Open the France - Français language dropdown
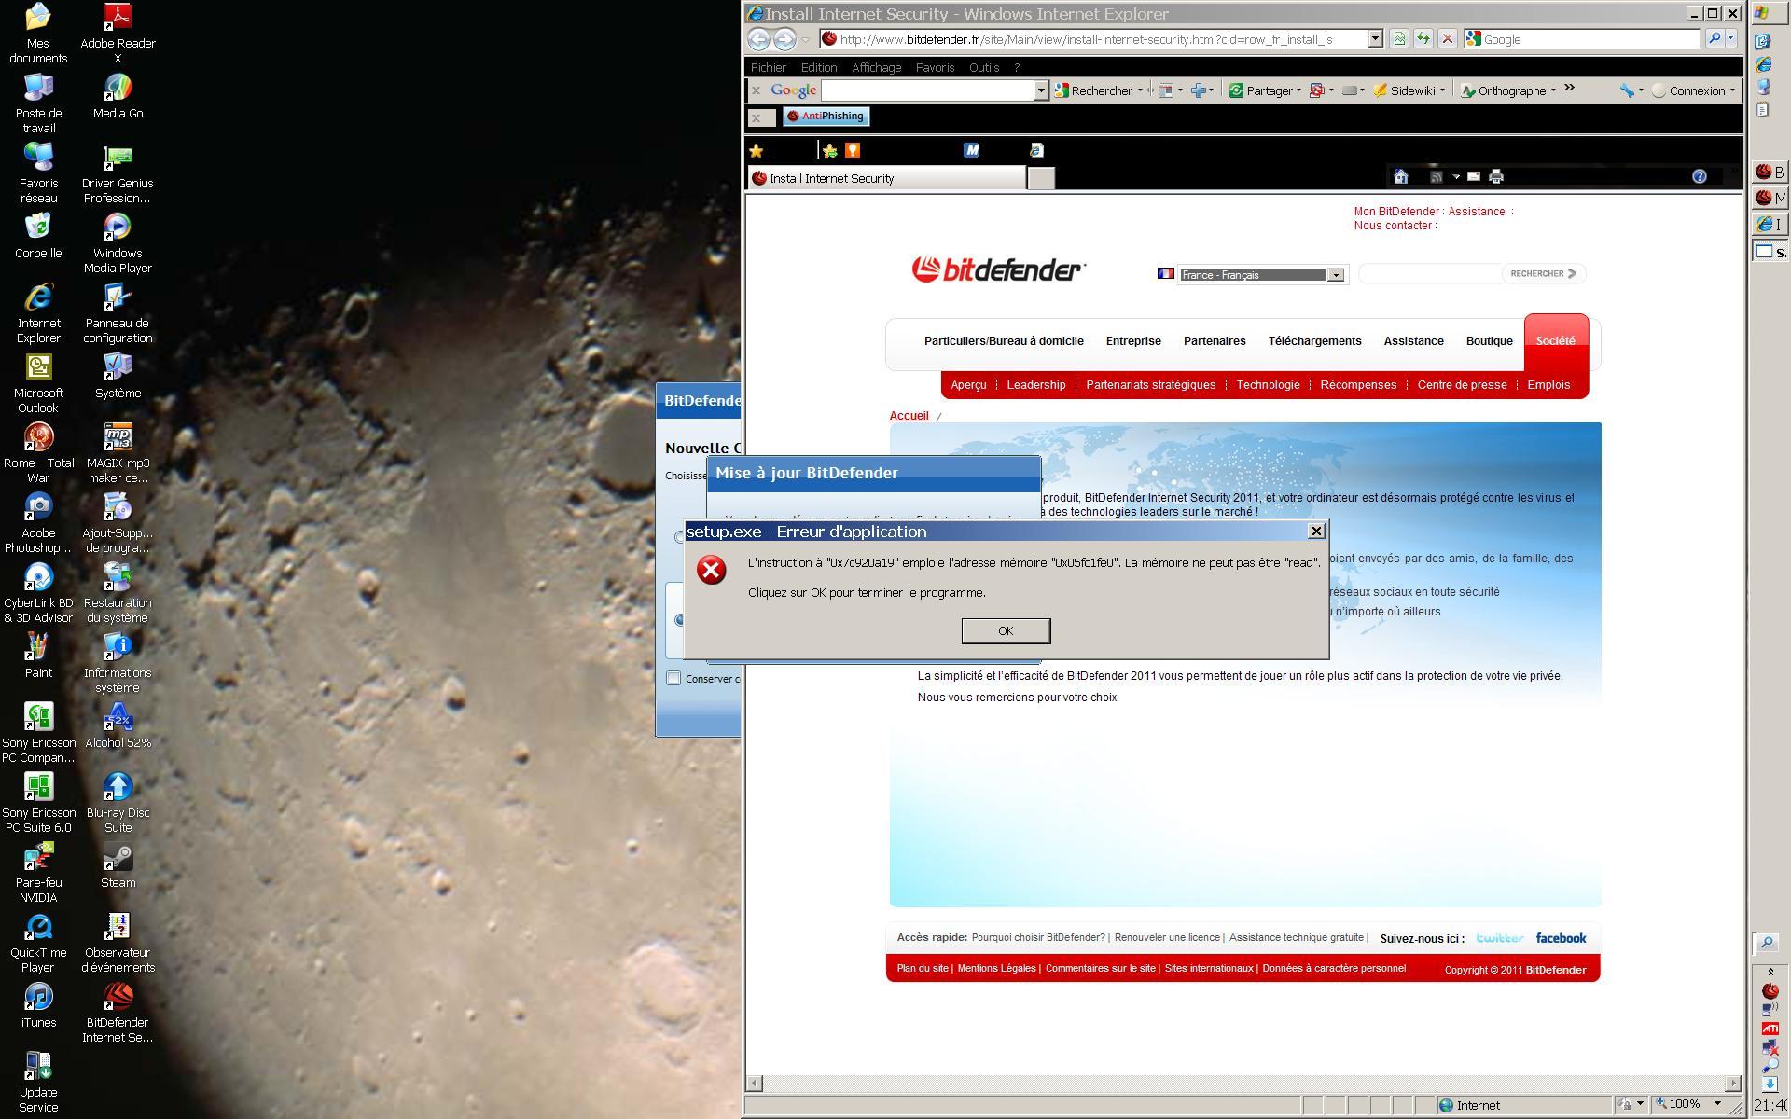 pyautogui.click(x=1262, y=275)
